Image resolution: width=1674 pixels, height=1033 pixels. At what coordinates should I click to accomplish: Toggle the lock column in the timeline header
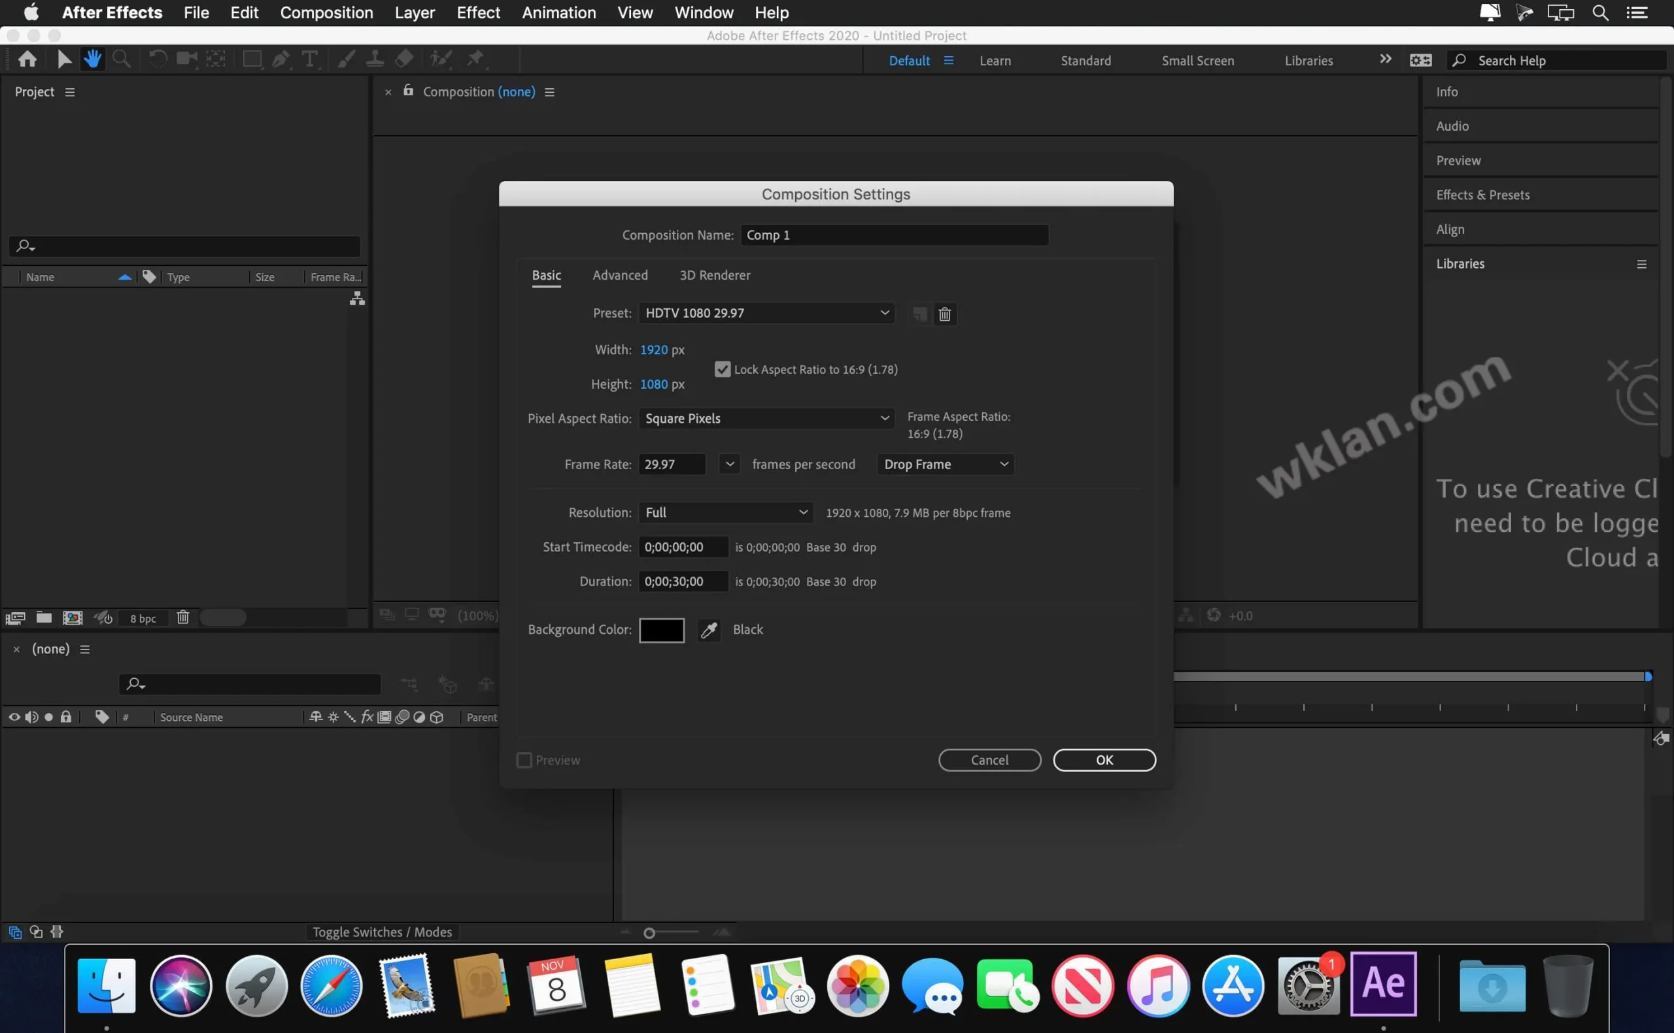(65, 717)
